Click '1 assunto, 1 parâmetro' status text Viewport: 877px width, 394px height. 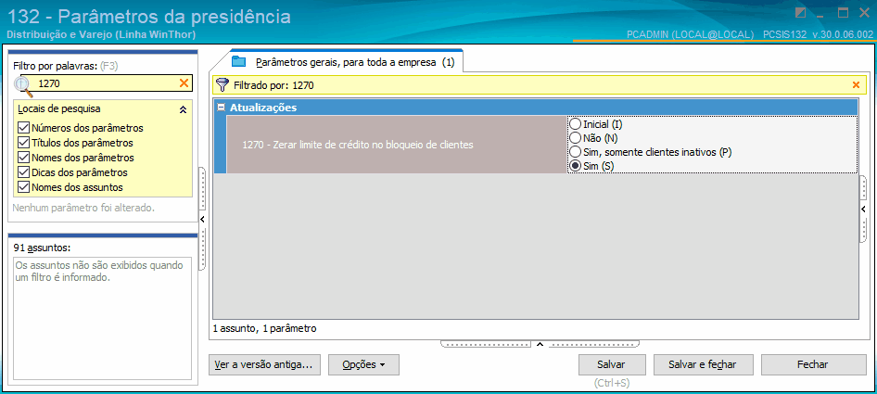(264, 328)
